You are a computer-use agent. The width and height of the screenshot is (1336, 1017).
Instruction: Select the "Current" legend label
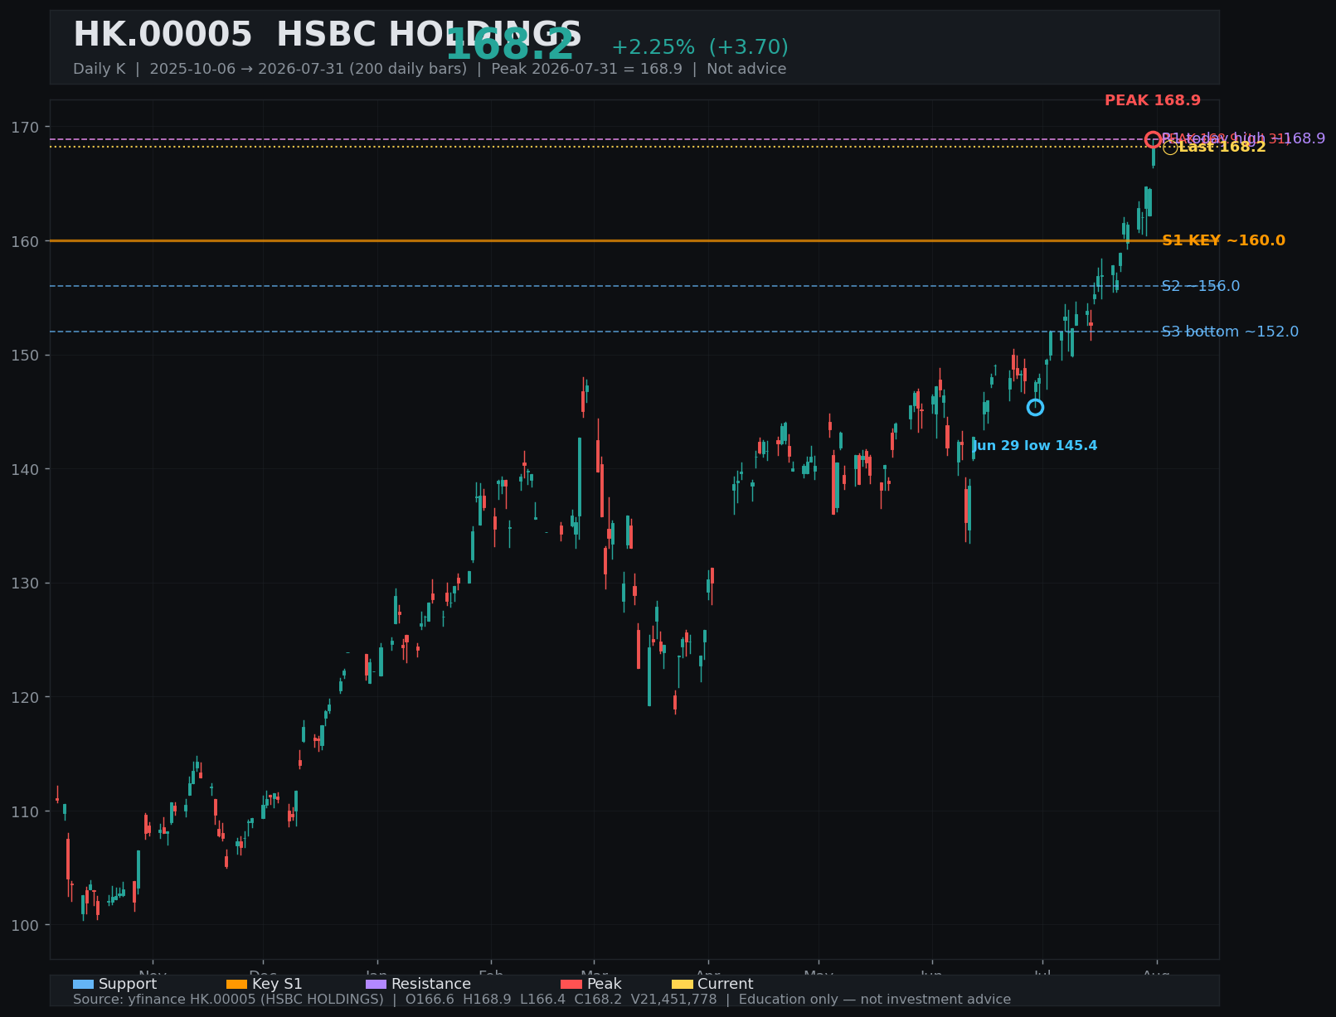pyautogui.click(x=726, y=984)
